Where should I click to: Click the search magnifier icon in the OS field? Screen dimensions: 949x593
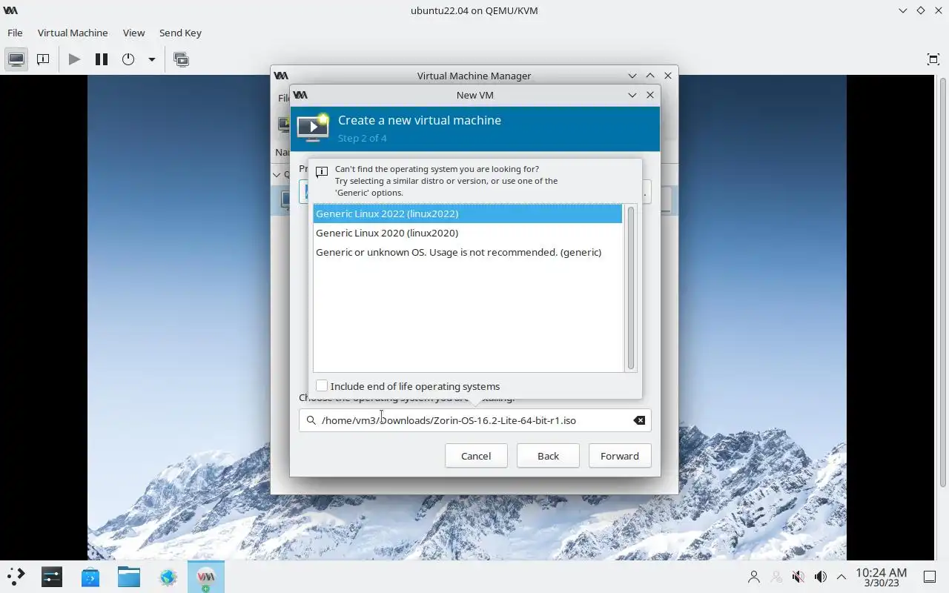pyautogui.click(x=311, y=420)
